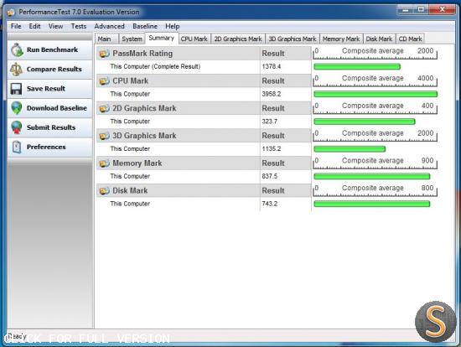This screenshot has width=461, height=347.
Task: Click the CPU Mark composite average scale
Action: [x=376, y=80]
